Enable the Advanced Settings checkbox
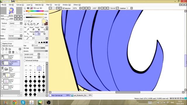Screen dimensions: 187x105 25,60
